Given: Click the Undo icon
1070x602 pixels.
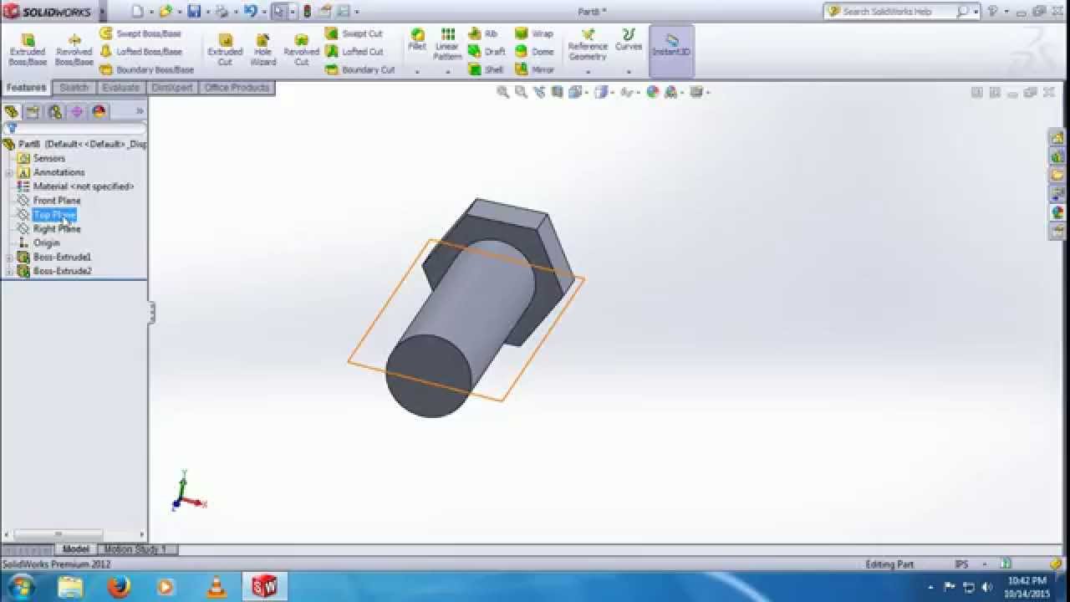Looking at the screenshot, I should point(249,12).
